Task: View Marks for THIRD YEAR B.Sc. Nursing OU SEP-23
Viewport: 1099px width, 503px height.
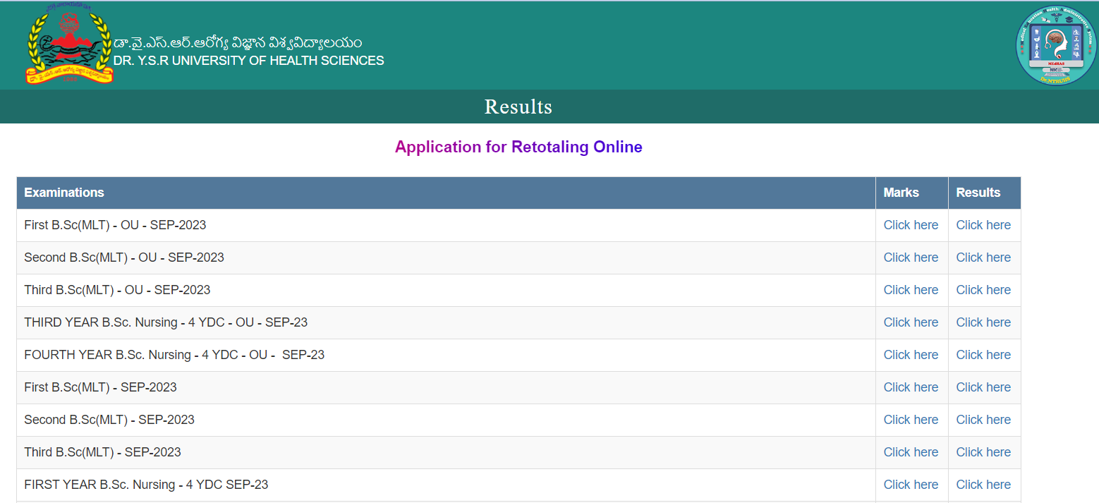Action: click(x=911, y=322)
